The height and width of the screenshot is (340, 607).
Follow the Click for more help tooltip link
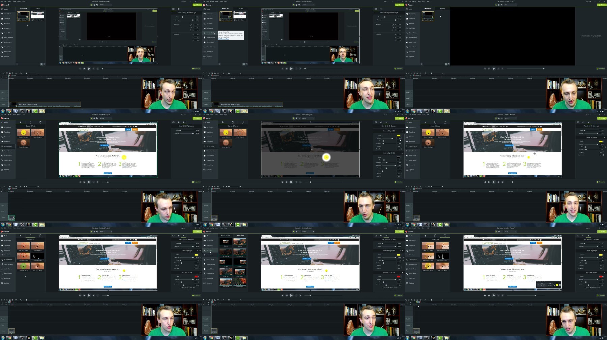[x=224, y=39]
